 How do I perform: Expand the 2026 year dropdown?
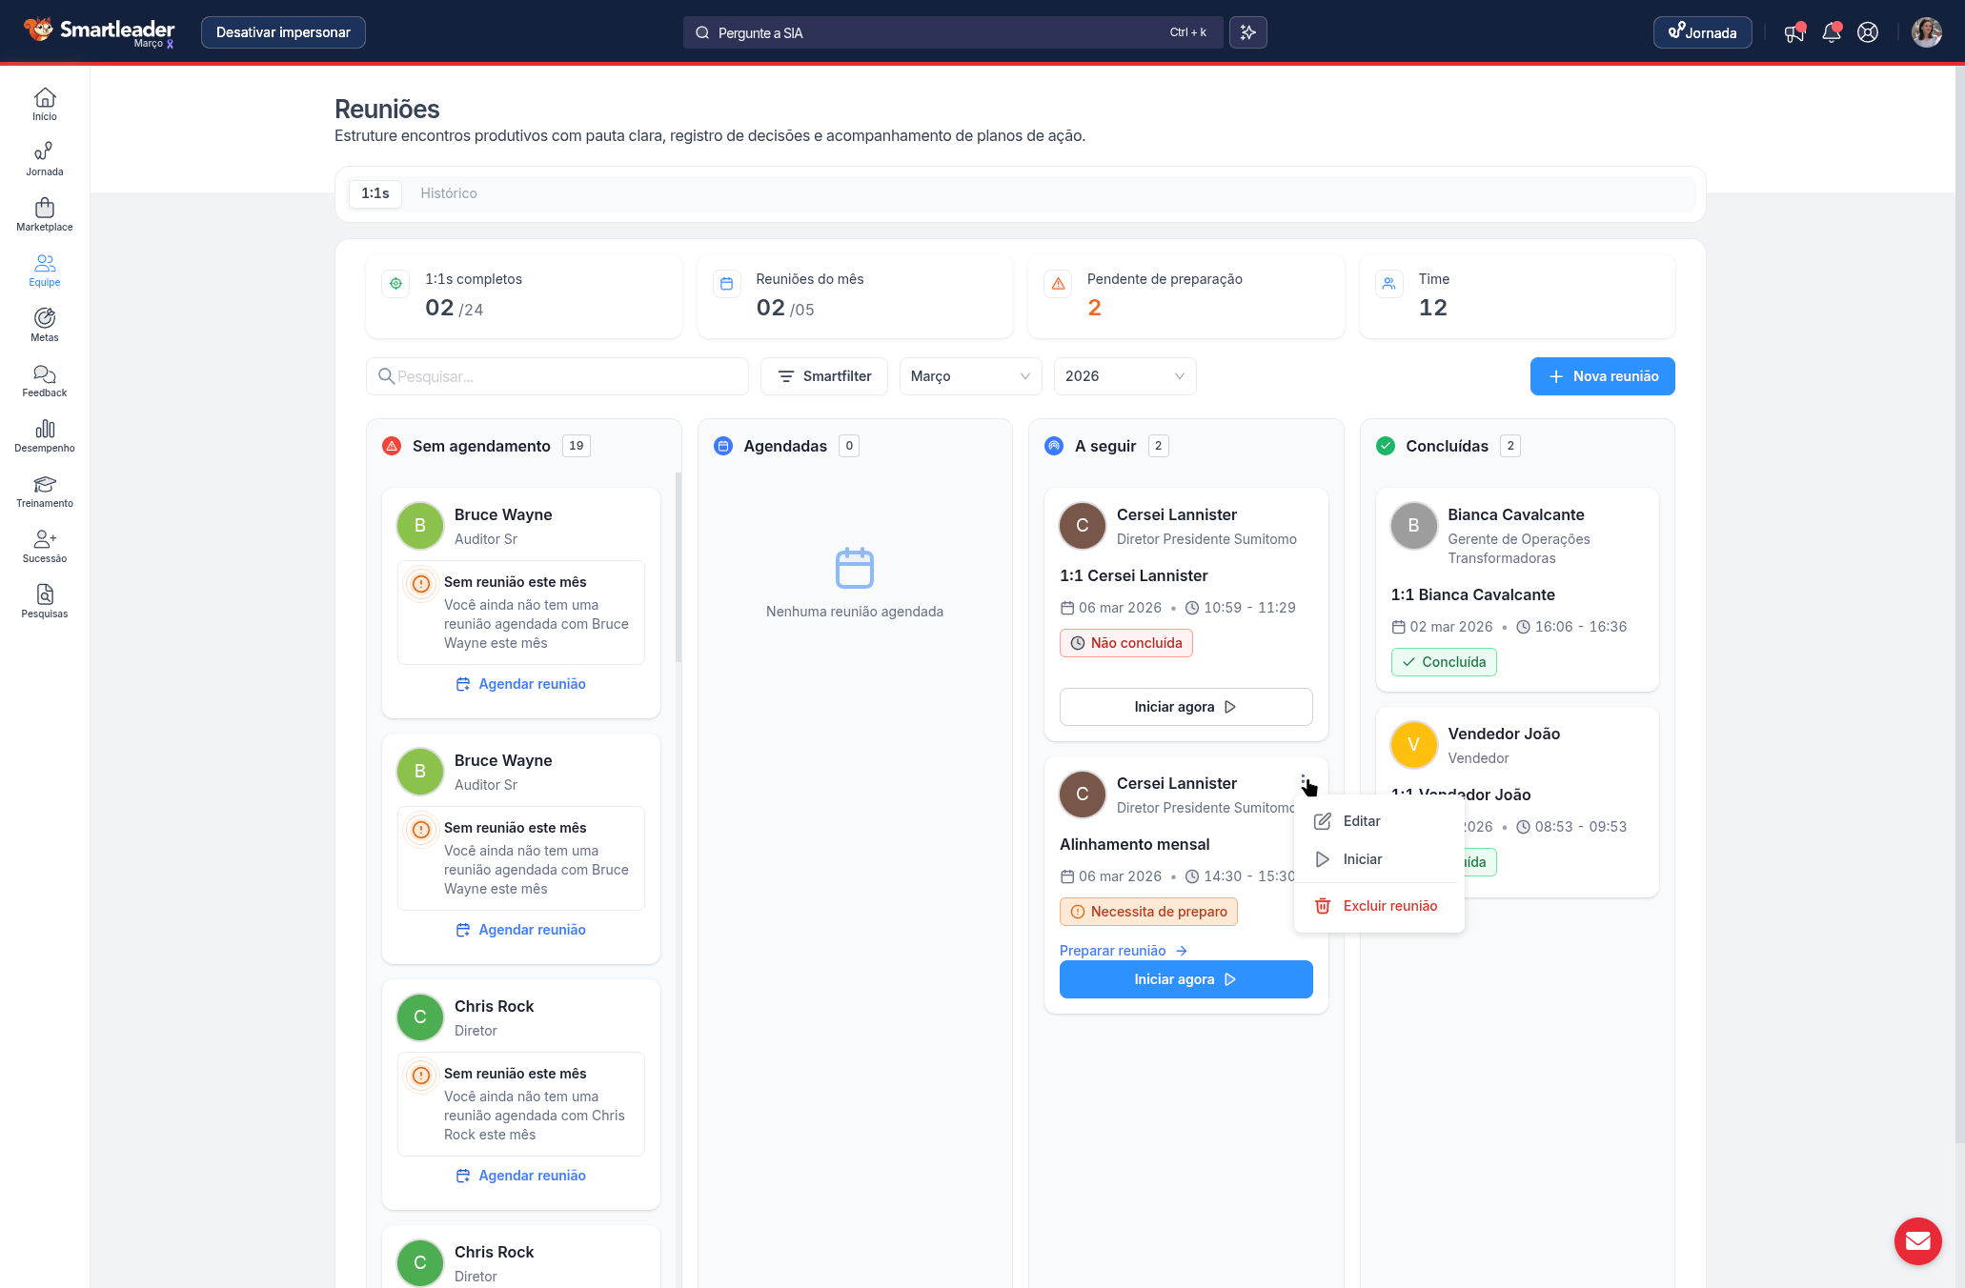pos(1124,376)
